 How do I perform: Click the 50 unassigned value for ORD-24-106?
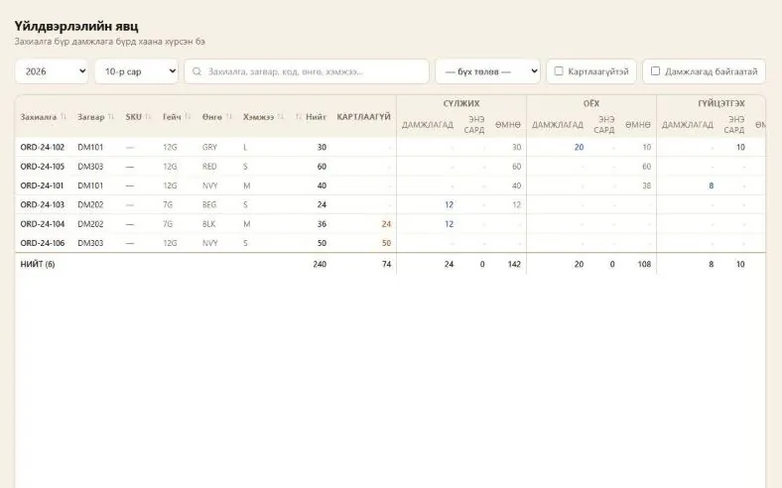(x=386, y=243)
